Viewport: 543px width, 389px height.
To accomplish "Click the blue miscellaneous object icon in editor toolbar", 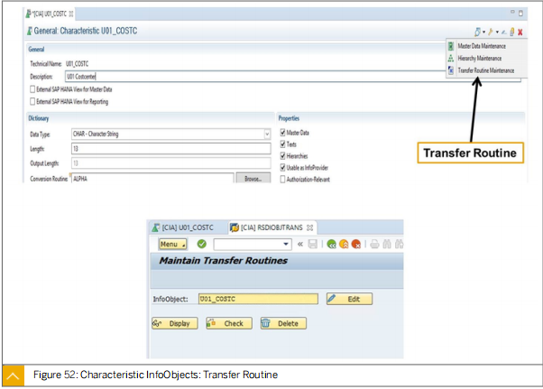I will coord(477,32).
